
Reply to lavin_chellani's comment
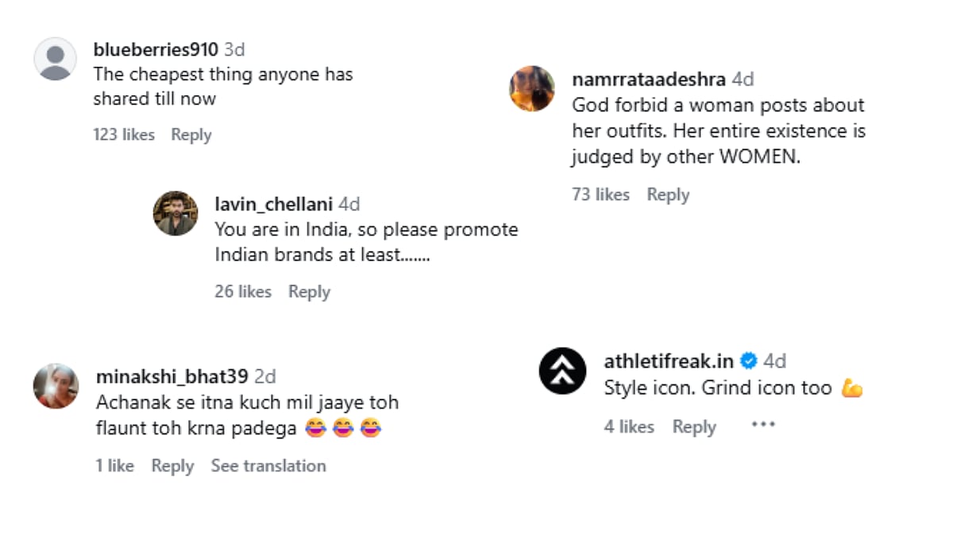(x=309, y=292)
